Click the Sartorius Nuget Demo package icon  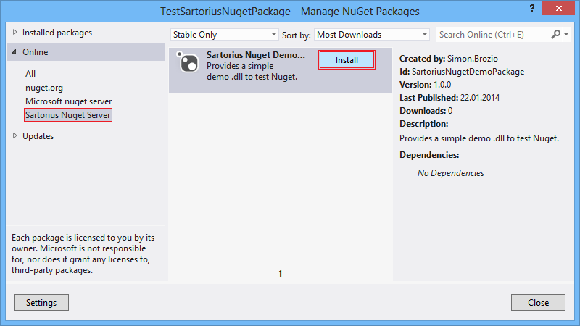(x=188, y=62)
